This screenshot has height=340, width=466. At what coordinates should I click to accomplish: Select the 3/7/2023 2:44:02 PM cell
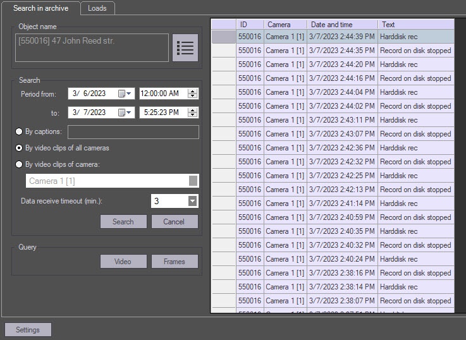[x=342, y=106]
